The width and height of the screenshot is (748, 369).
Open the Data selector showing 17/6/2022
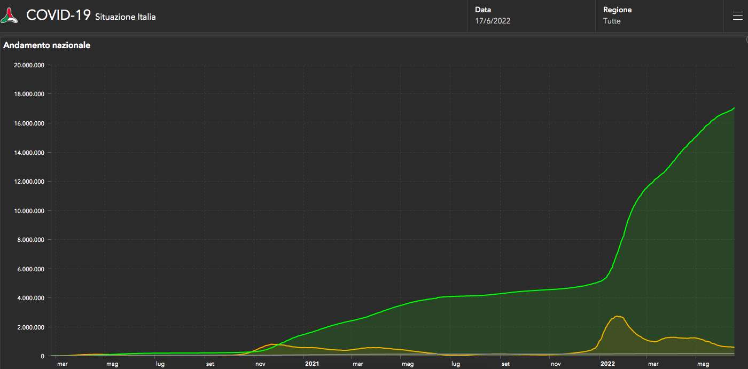click(x=531, y=16)
